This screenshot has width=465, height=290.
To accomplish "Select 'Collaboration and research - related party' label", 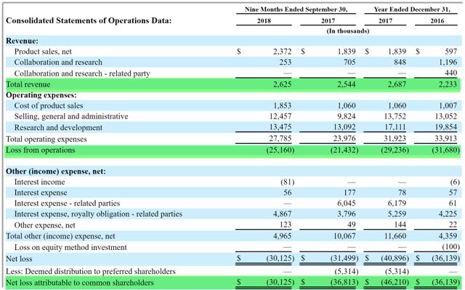I will point(82,73).
